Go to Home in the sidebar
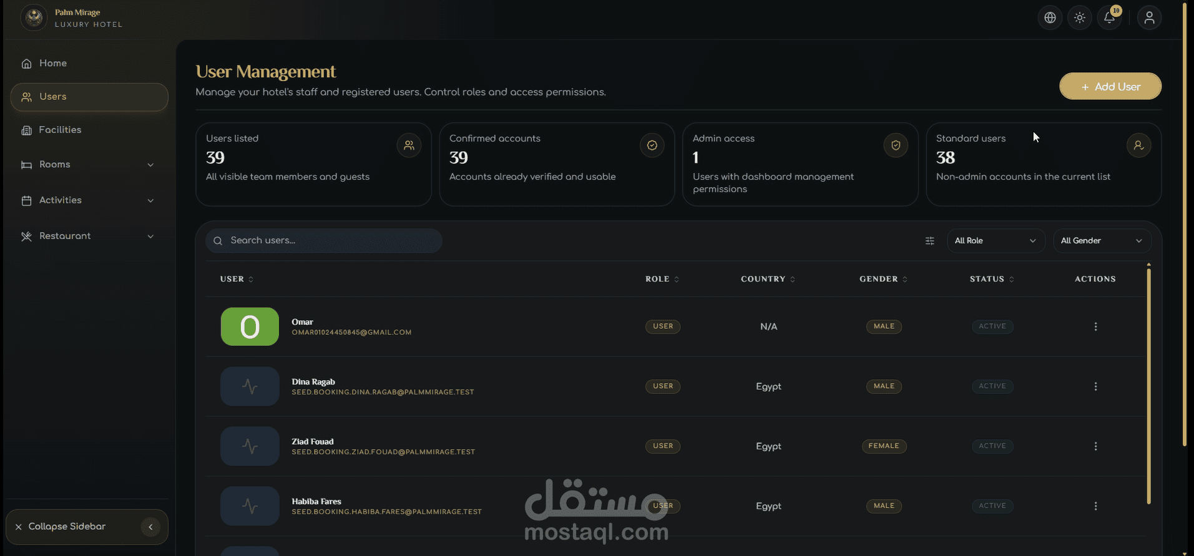Screen dimensions: 1194x556 (53, 63)
